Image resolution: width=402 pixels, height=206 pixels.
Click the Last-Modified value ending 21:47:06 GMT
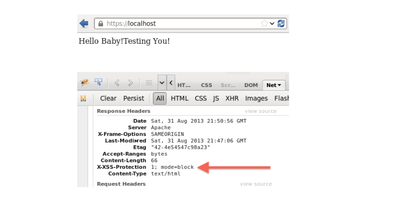tap(199, 141)
